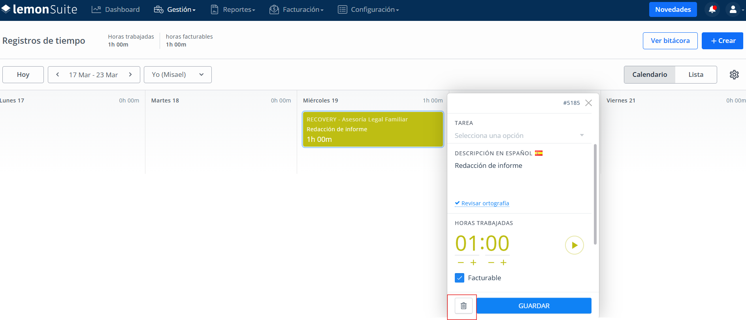Go to previous week arrow
This screenshot has height=320, width=746.
tap(58, 74)
